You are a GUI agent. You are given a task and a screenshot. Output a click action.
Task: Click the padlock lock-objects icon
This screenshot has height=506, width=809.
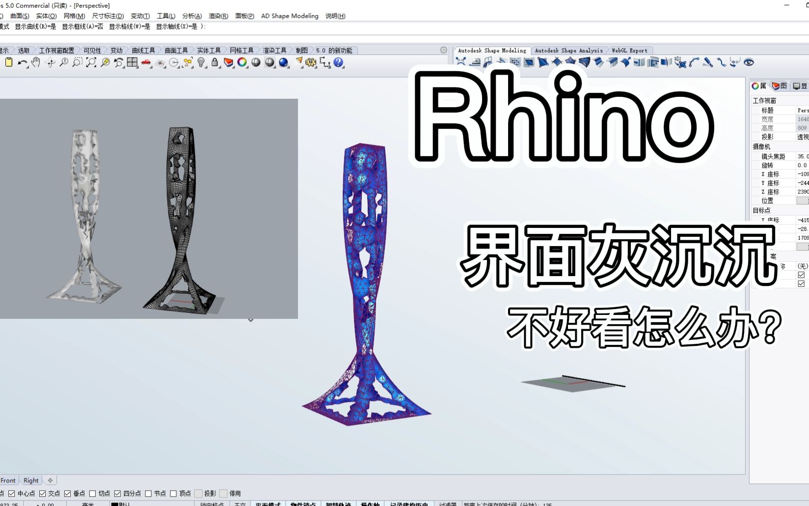215,62
